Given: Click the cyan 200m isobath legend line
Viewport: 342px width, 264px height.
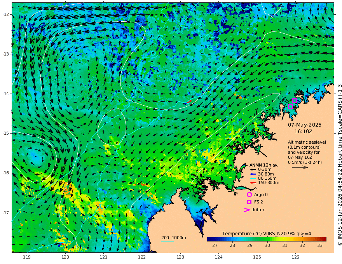Looking at the screenshot, I should coord(168,241).
